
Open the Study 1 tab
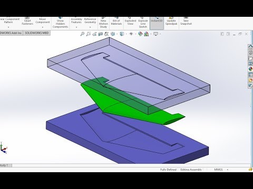(x=5, y=165)
